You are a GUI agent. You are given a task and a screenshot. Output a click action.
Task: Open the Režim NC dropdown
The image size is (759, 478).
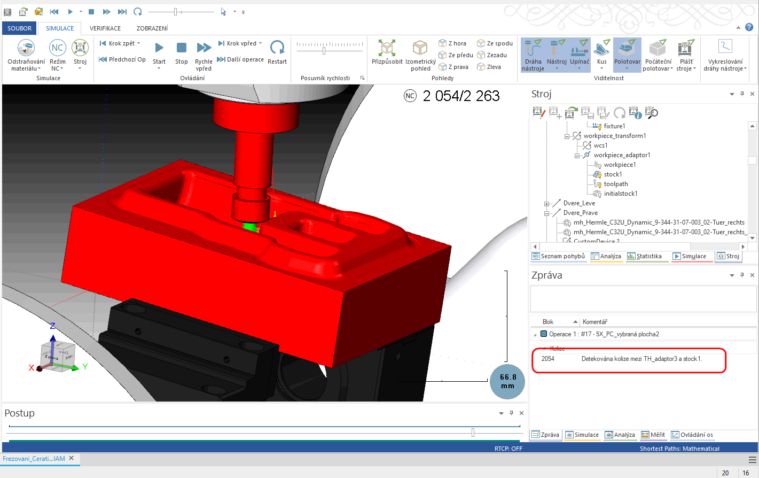(x=58, y=55)
